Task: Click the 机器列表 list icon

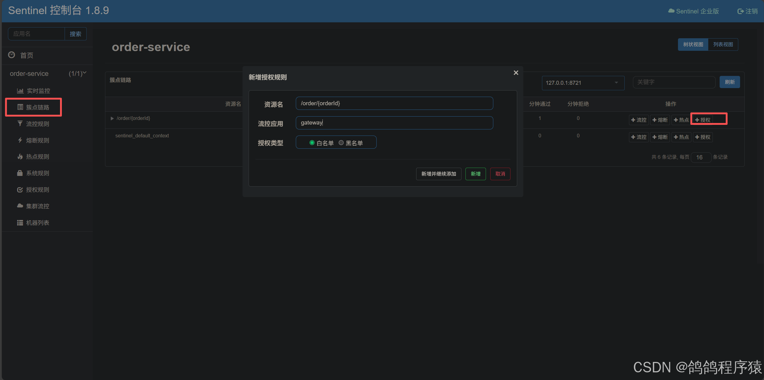Action: coord(20,223)
